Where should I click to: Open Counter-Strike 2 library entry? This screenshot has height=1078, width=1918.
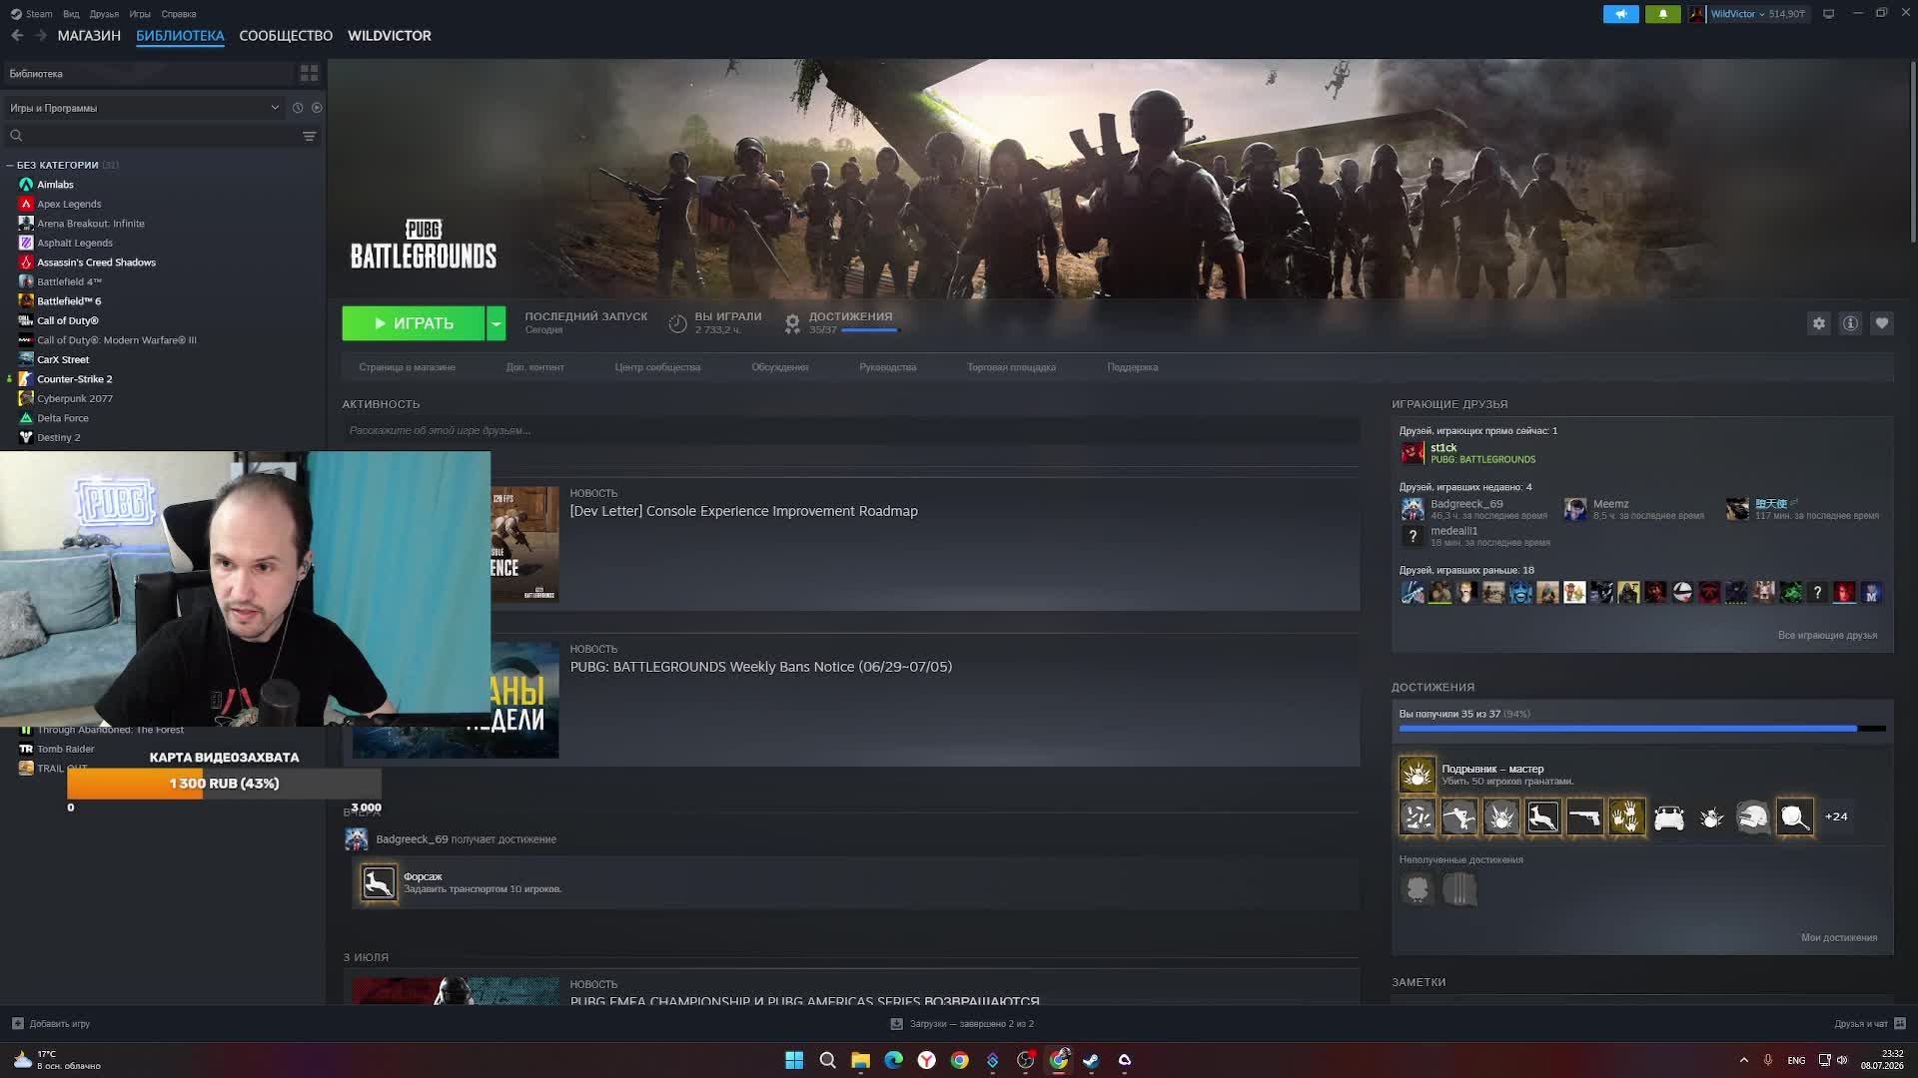click(x=74, y=379)
